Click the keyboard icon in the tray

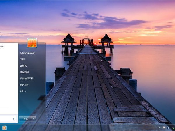click(x=164, y=128)
